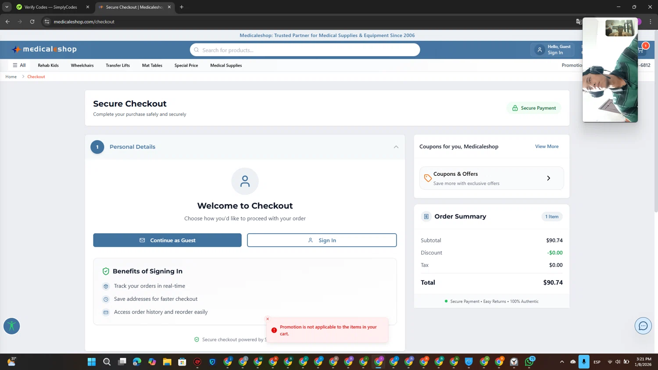Click the guest user avatar icon in the header

tap(540, 50)
